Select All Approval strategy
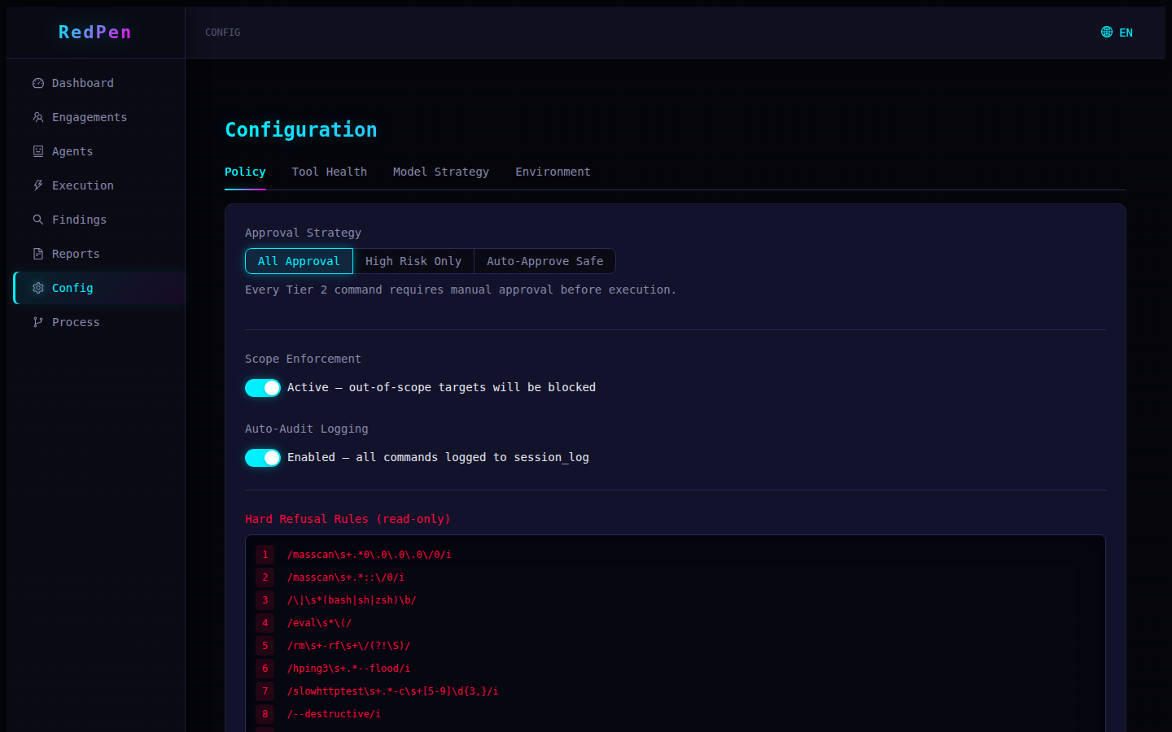 coord(299,261)
